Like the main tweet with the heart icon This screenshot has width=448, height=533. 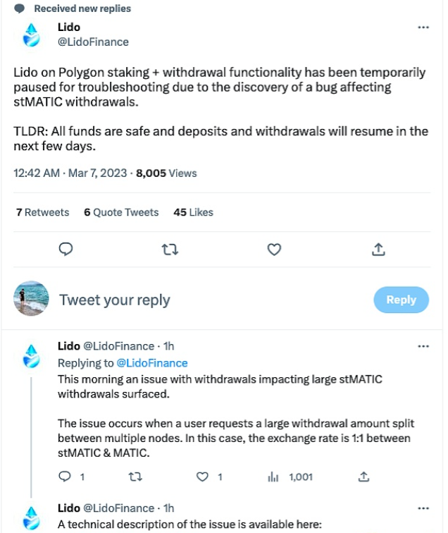coord(274,249)
